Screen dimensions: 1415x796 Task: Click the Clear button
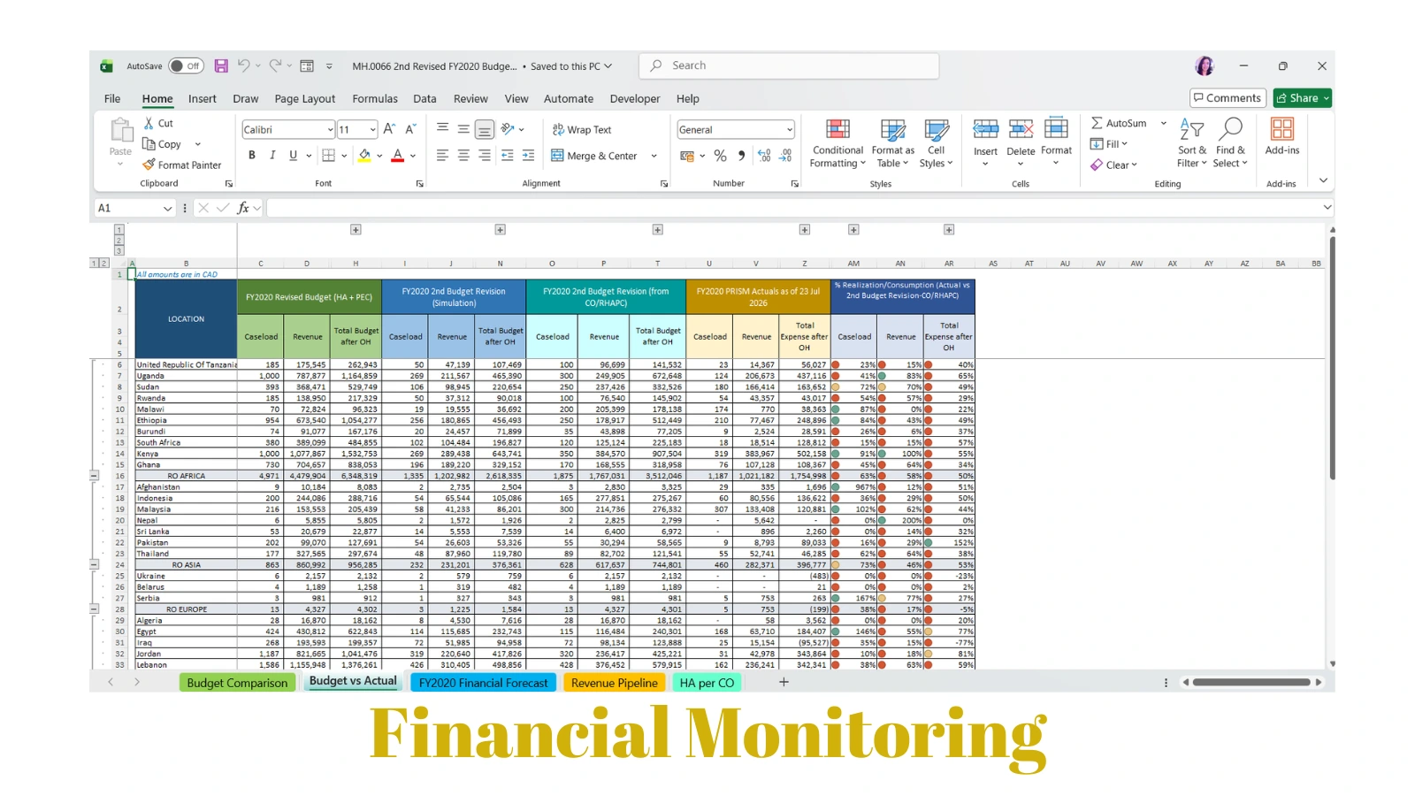(x=1114, y=165)
